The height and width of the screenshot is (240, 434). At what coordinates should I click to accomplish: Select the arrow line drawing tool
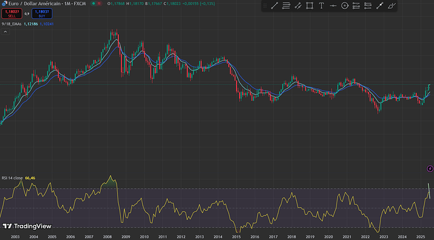point(379,6)
